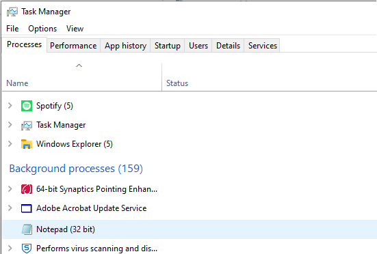The width and height of the screenshot is (377, 254).
Task: Switch to the Startup tab
Action: tap(168, 46)
